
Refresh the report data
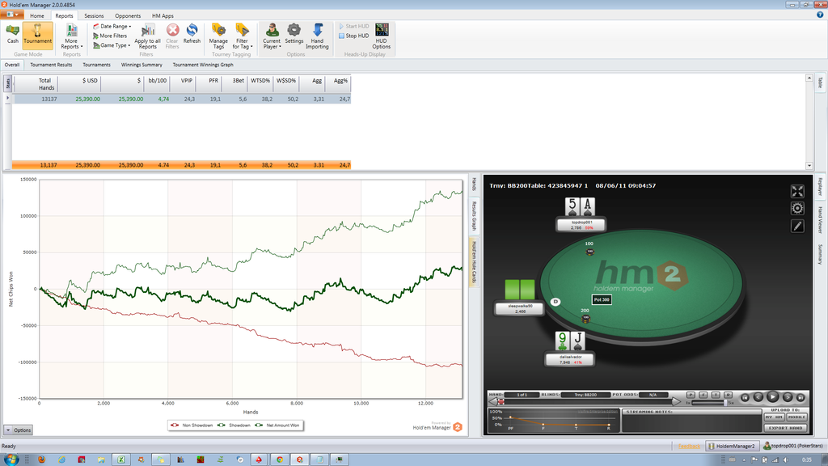pyautogui.click(x=192, y=34)
